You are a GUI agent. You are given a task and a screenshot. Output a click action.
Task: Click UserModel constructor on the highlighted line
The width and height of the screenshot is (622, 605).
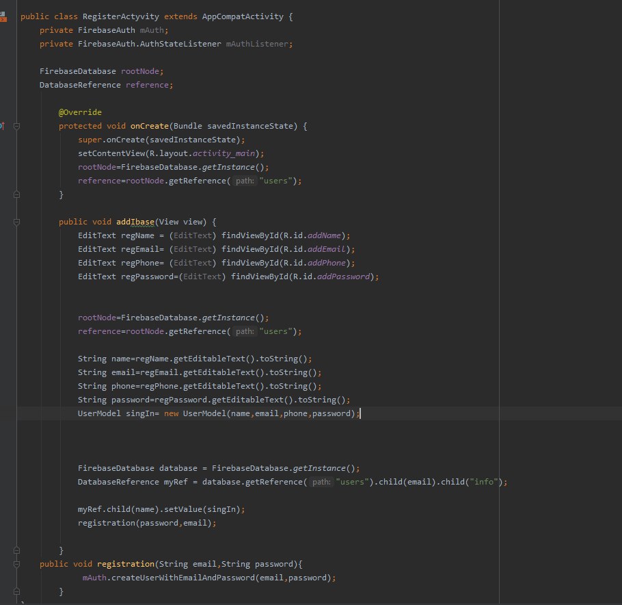click(204, 413)
